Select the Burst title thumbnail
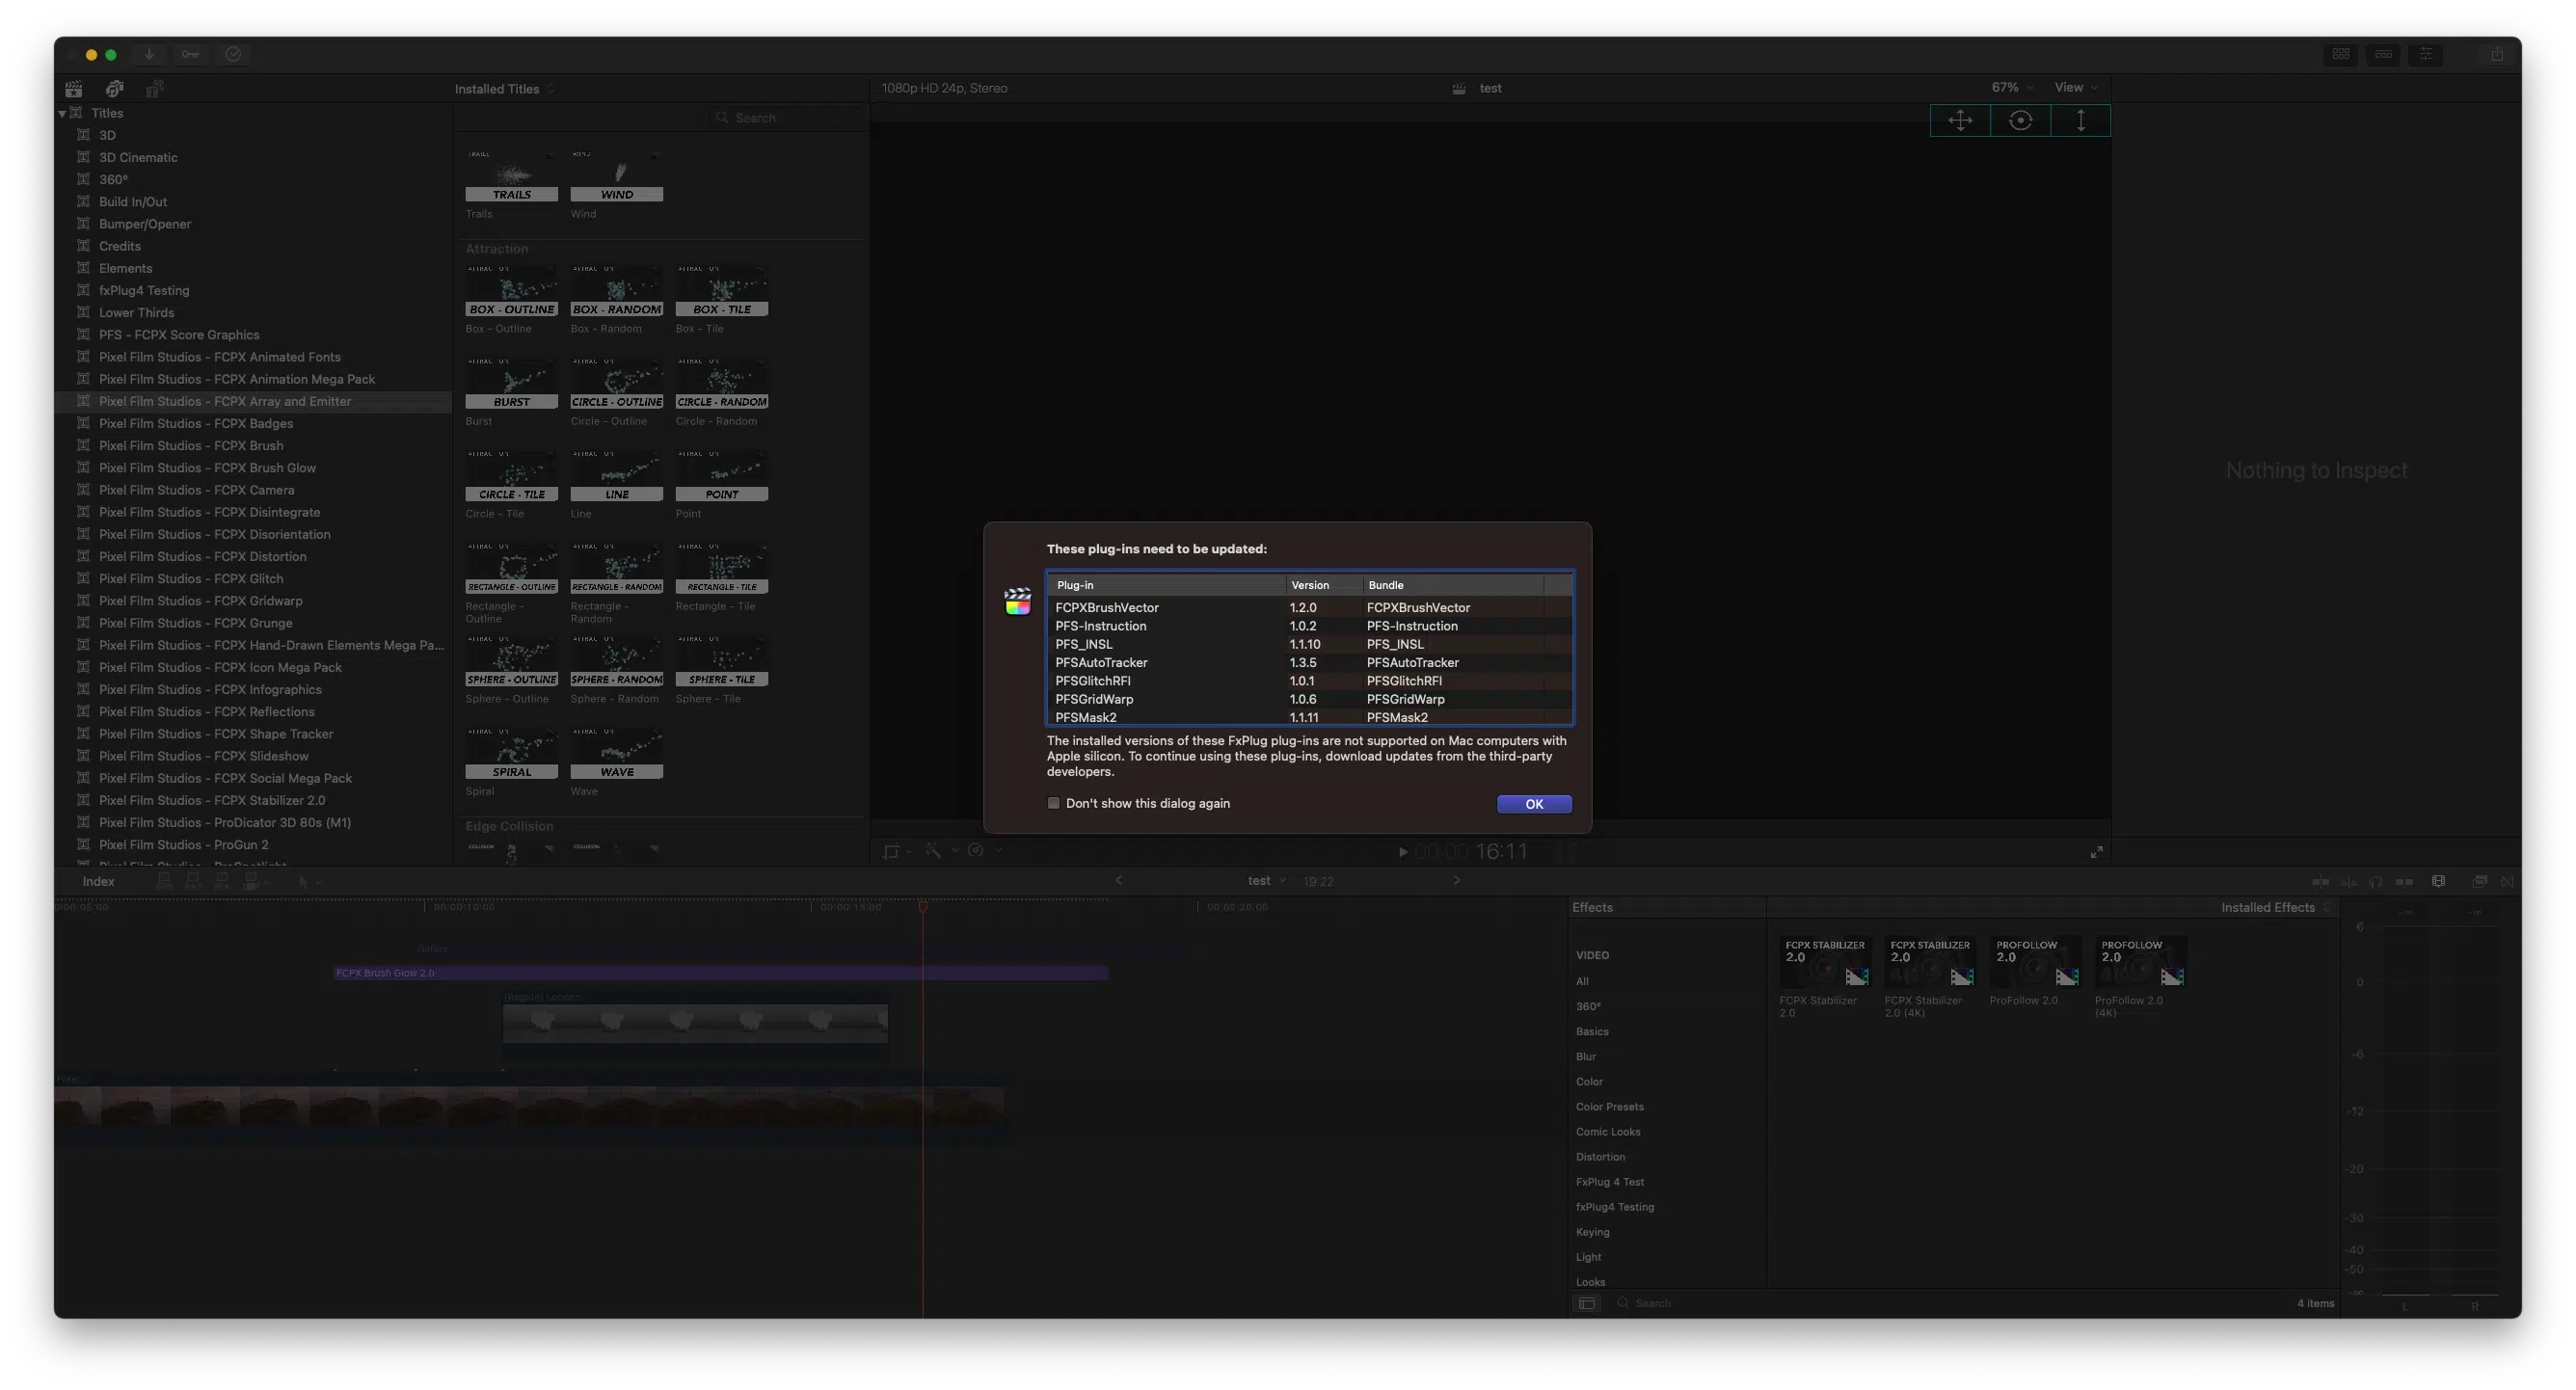 (511, 383)
